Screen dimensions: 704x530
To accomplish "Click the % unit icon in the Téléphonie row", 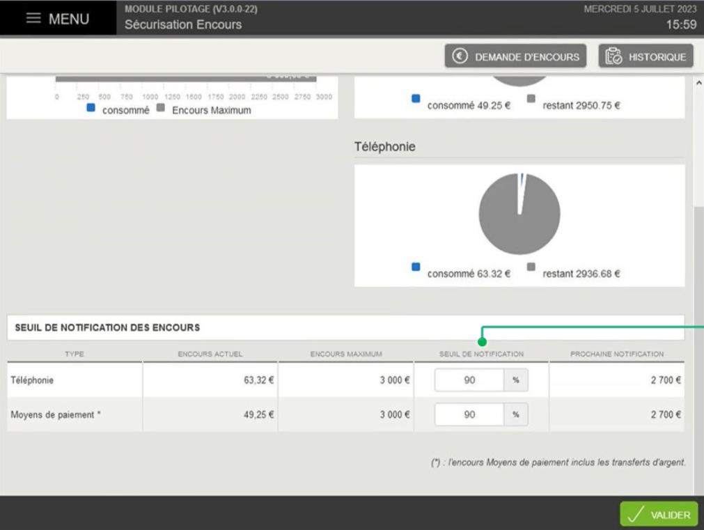I will [x=517, y=380].
